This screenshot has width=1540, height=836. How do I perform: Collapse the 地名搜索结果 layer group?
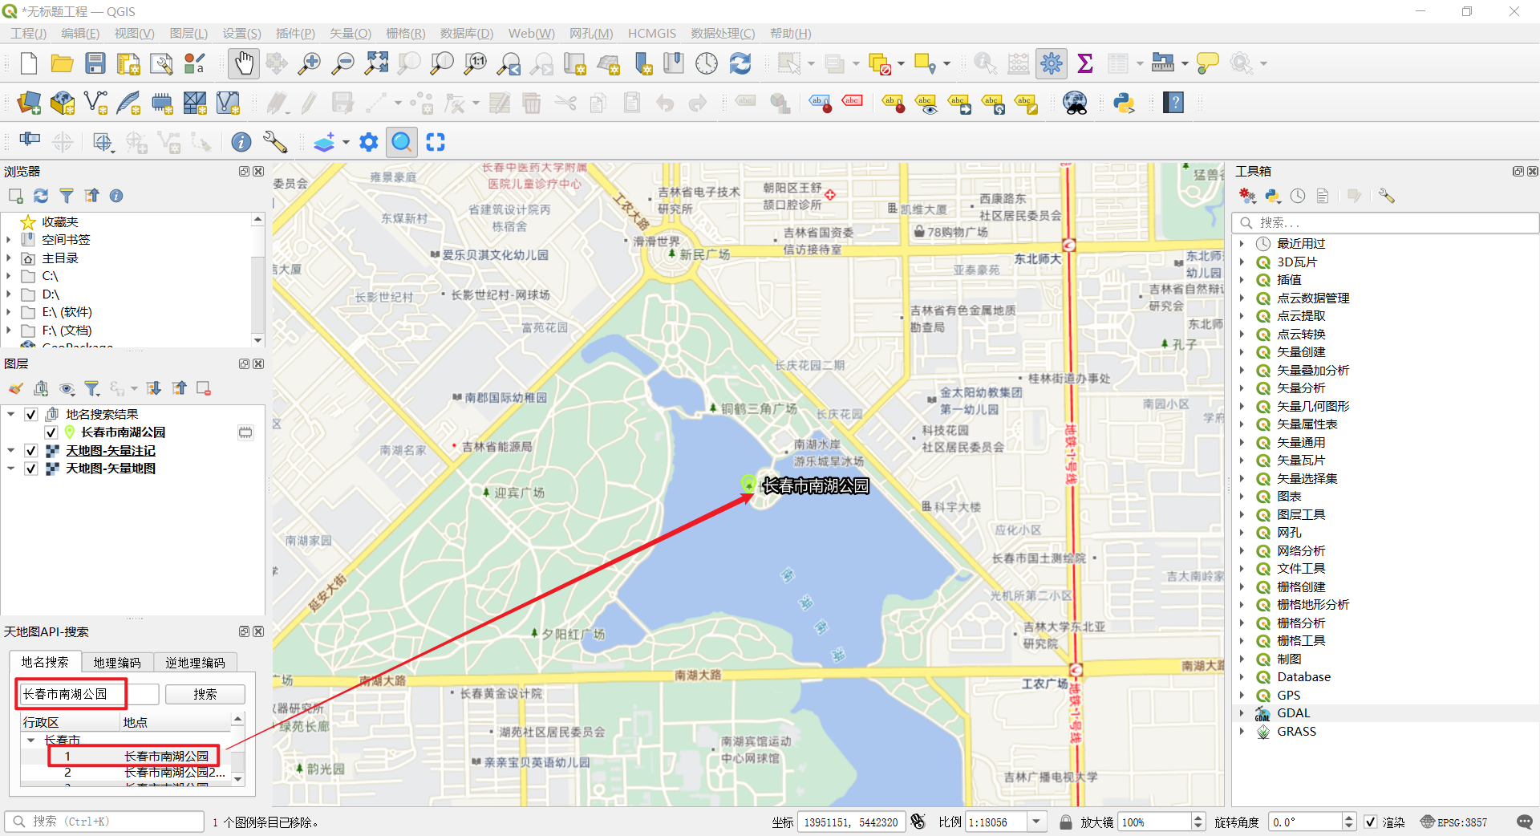click(x=10, y=415)
